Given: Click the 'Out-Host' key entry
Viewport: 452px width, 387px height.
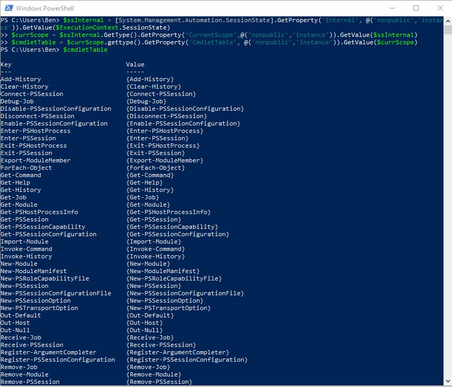Looking at the screenshot, I should point(15,323).
